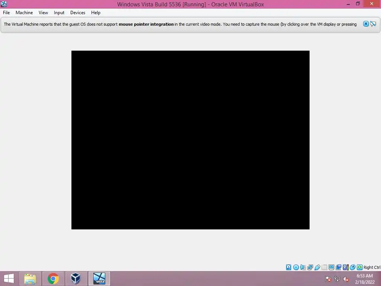Open the Windows Start button

pos(9,279)
